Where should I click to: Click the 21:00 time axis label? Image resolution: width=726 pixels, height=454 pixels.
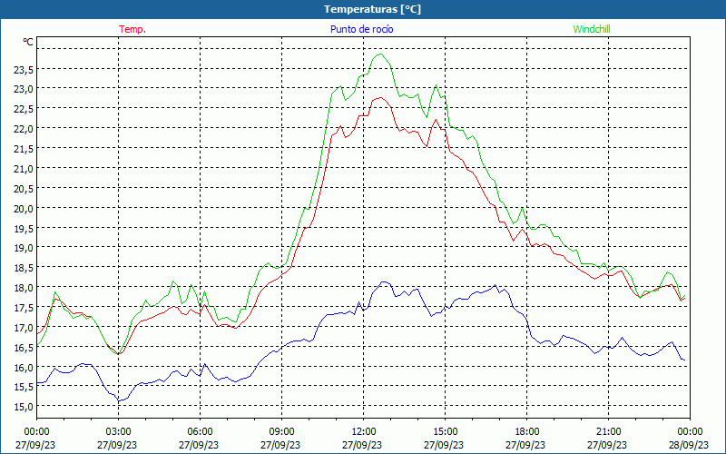pos(608,432)
